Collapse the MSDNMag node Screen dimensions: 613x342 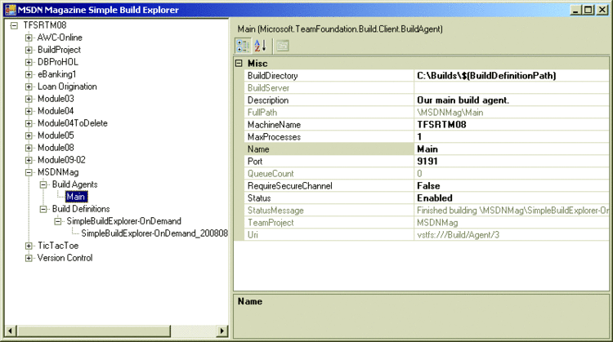tap(29, 172)
